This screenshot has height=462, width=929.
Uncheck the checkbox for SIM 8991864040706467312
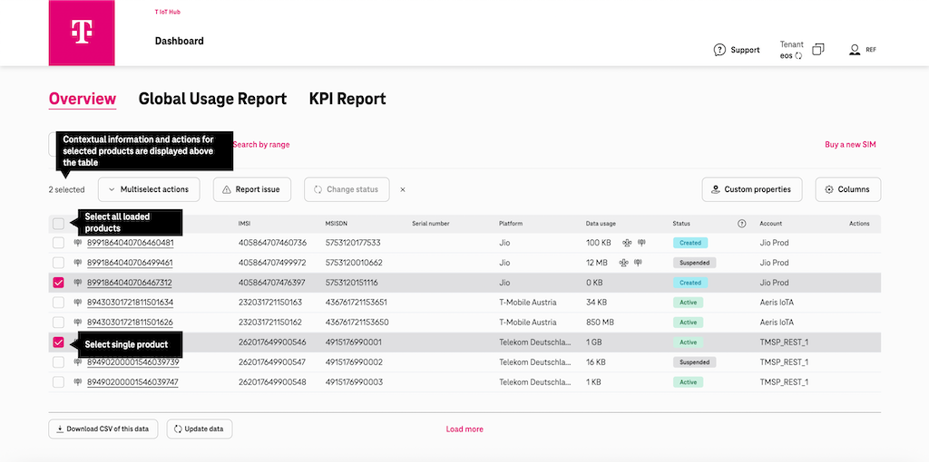(x=58, y=283)
